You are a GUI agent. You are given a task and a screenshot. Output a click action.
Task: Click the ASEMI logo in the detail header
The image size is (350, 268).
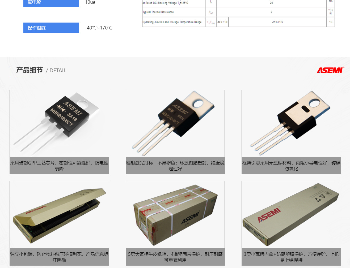[x=330, y=70]
